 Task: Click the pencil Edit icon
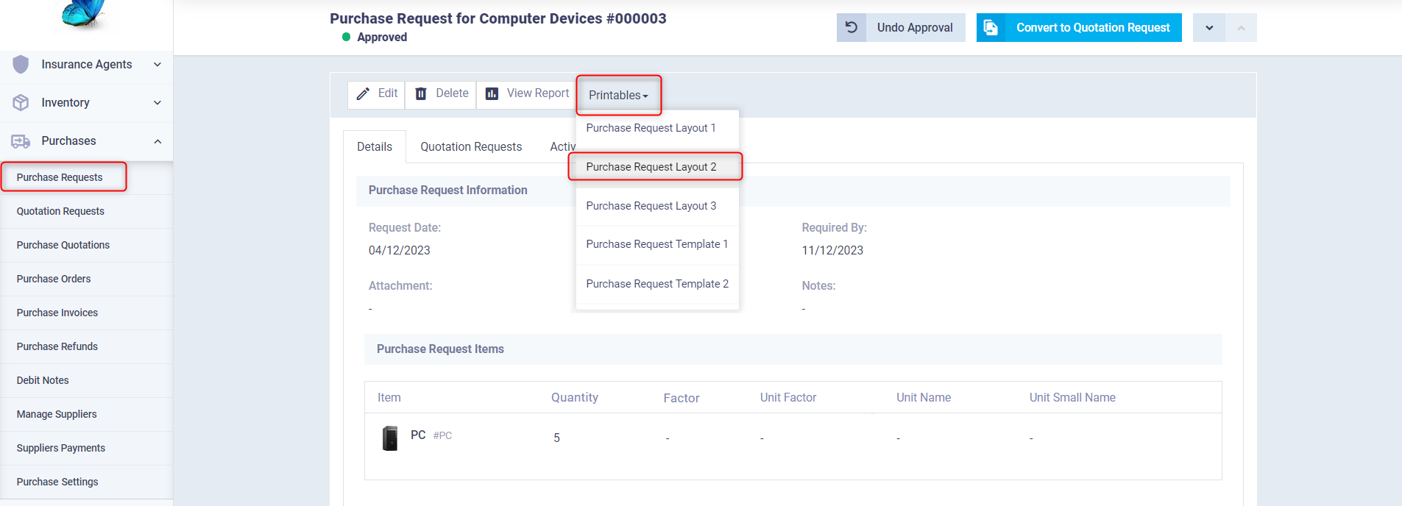363,94
